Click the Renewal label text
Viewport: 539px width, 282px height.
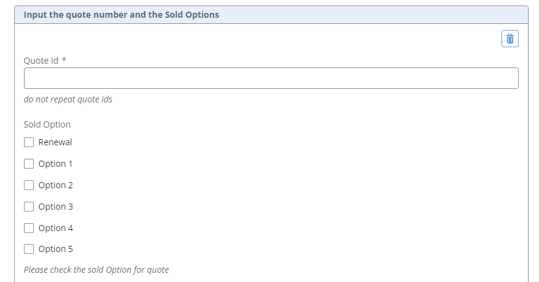click(55, 142)
